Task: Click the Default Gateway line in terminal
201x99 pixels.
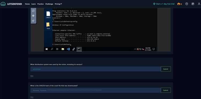Action: (75, 41)
